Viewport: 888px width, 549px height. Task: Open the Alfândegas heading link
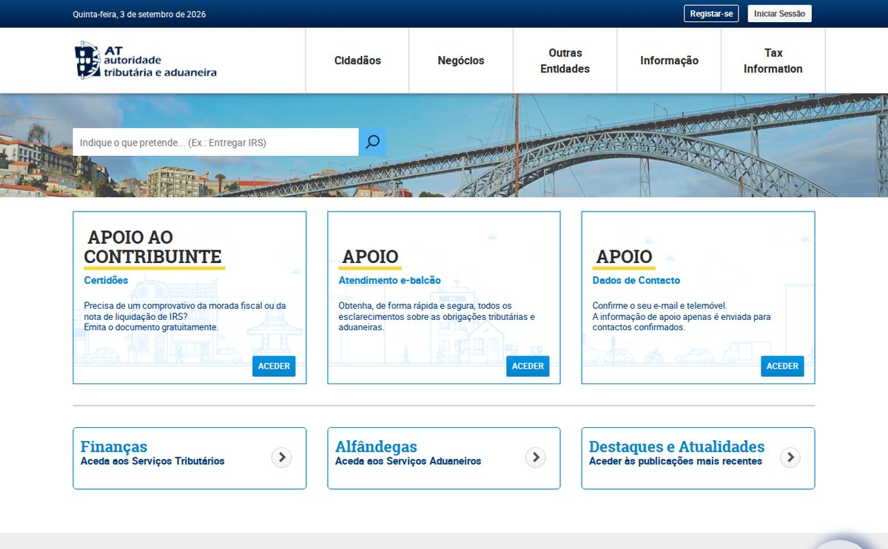click(376, 446)
